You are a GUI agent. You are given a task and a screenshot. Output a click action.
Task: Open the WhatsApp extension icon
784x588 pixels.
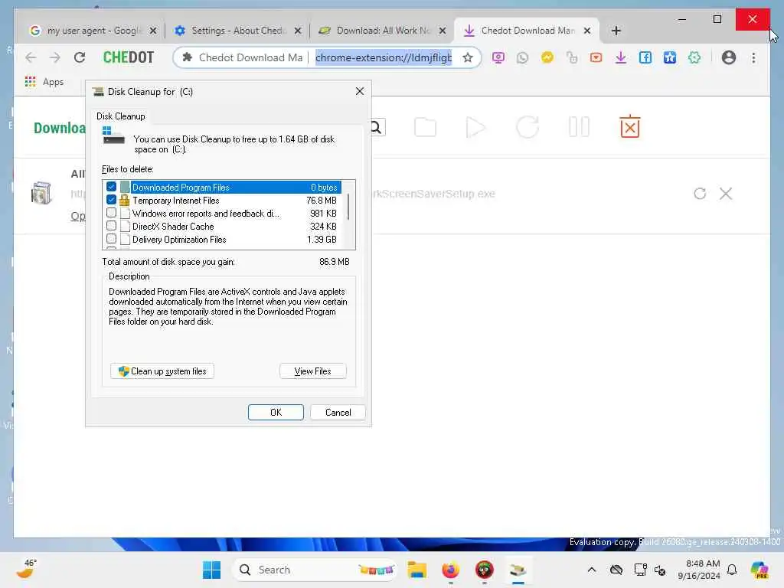[522, 57]
